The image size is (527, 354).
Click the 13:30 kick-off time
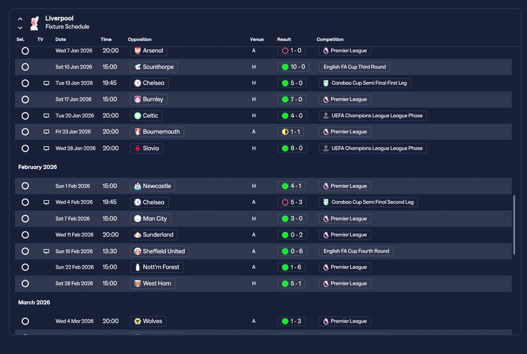coord(110,251)
